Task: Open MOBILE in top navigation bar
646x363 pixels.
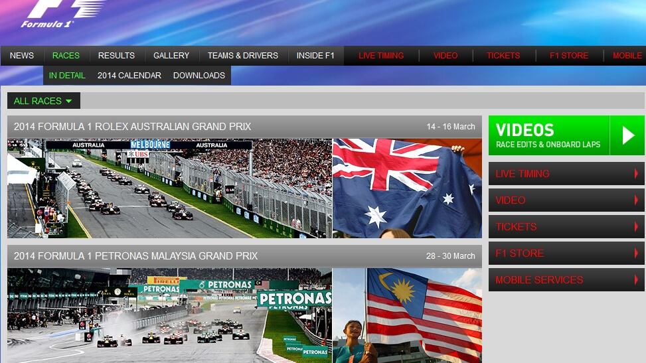Action: click(x=627, y=56)
